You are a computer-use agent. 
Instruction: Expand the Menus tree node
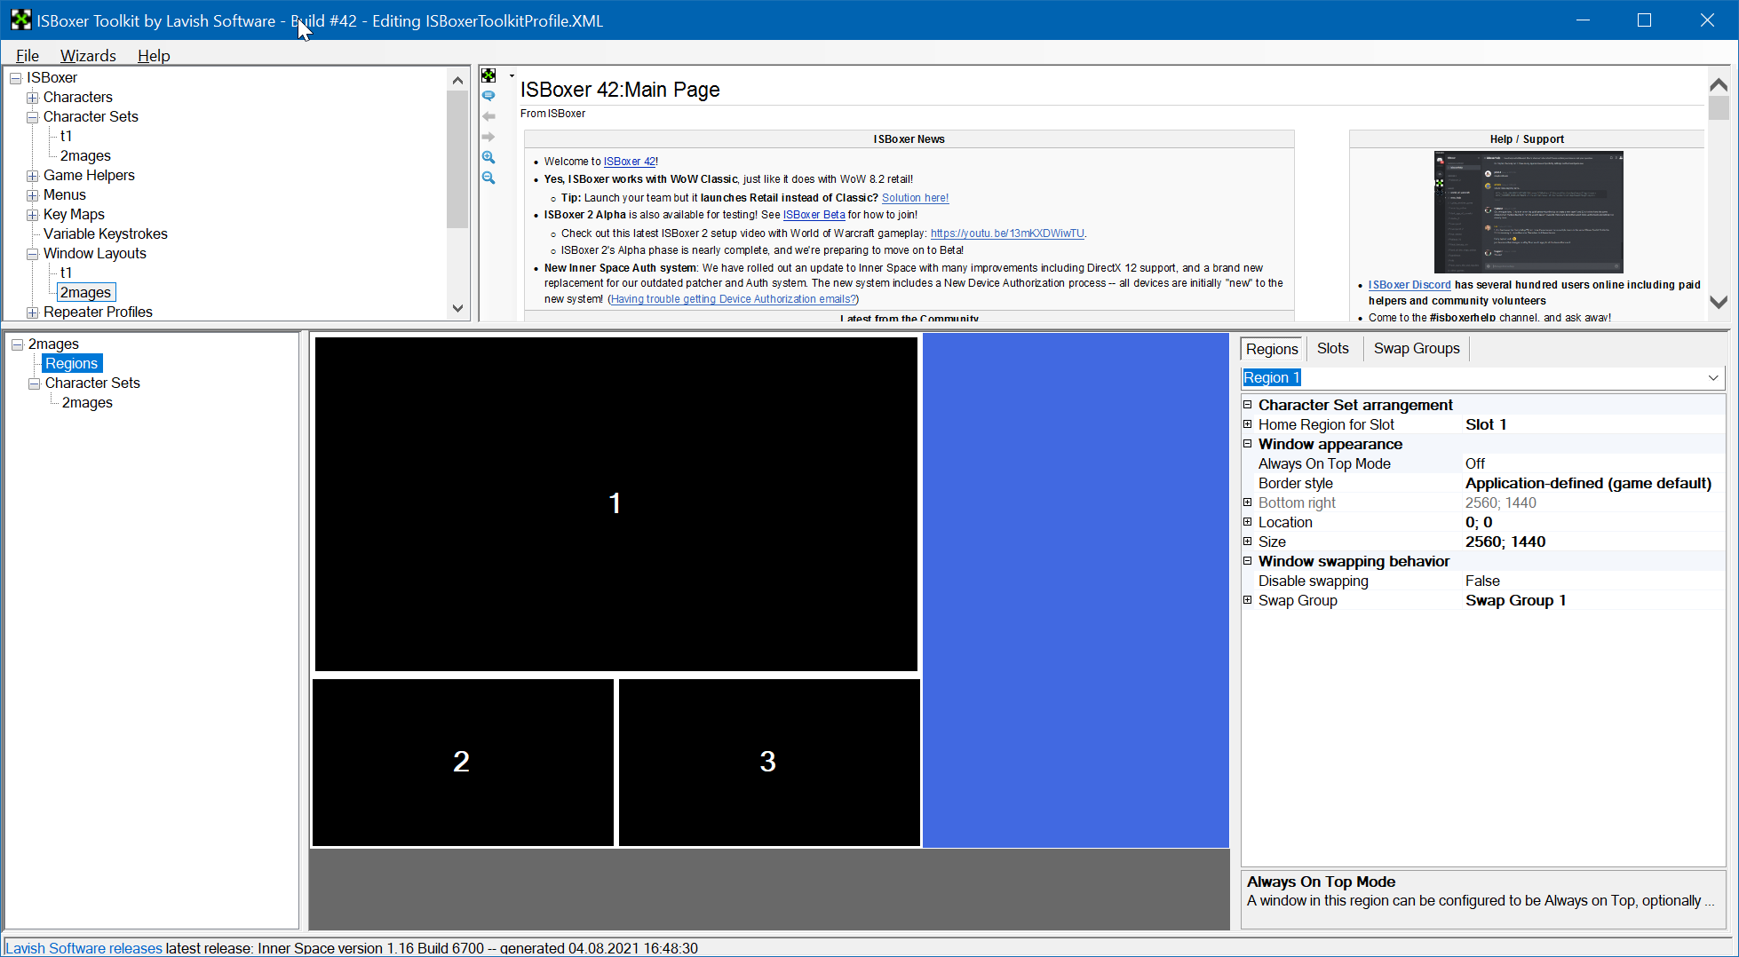click(32, 195)
